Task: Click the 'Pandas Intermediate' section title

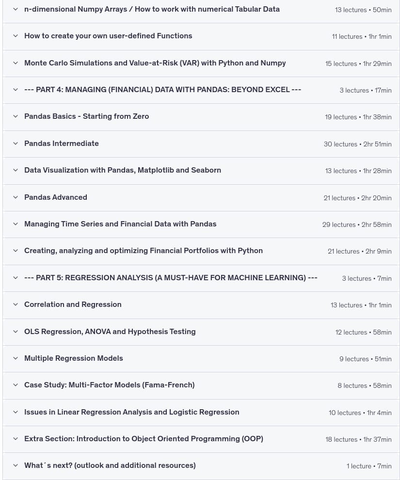Action: 62,144
